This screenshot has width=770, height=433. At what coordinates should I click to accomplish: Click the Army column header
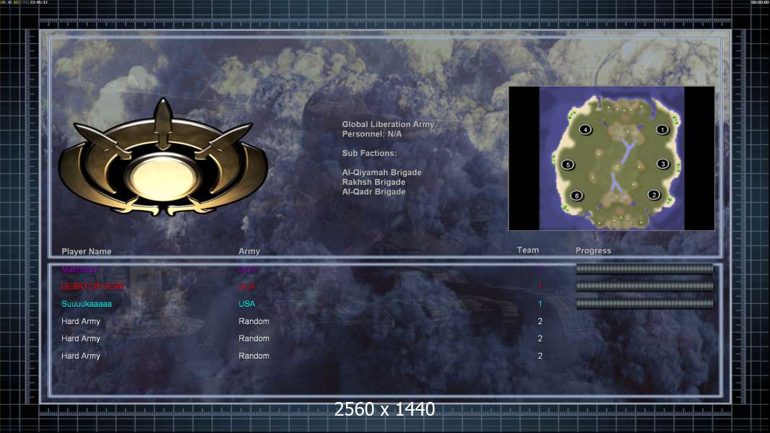pos(249,251)
